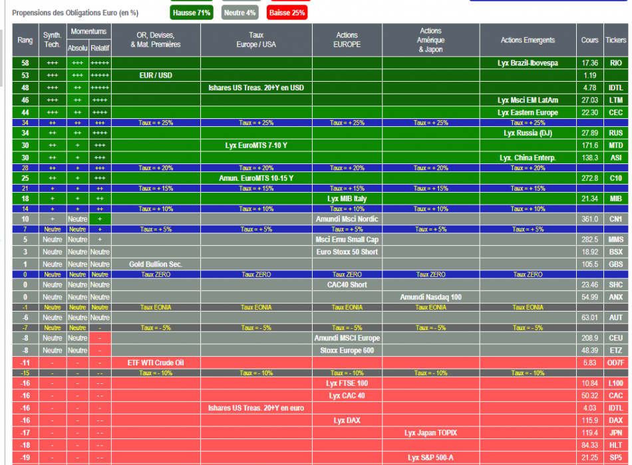632x465 pixels.
Task: Select Amundi Msci Nordic cell
Action: (347, 219)
